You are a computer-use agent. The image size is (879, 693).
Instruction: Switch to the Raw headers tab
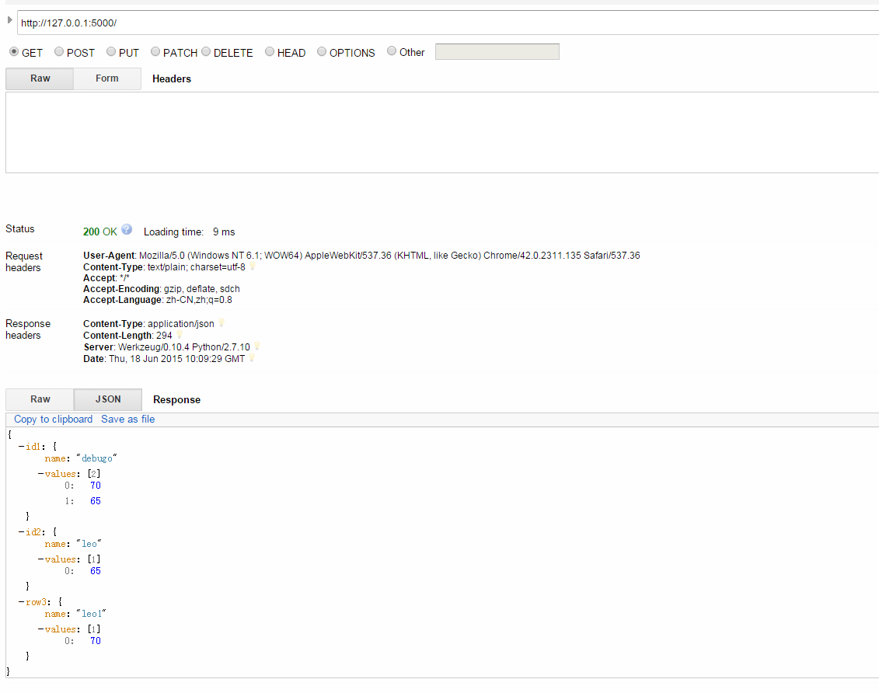coord(40,78)
